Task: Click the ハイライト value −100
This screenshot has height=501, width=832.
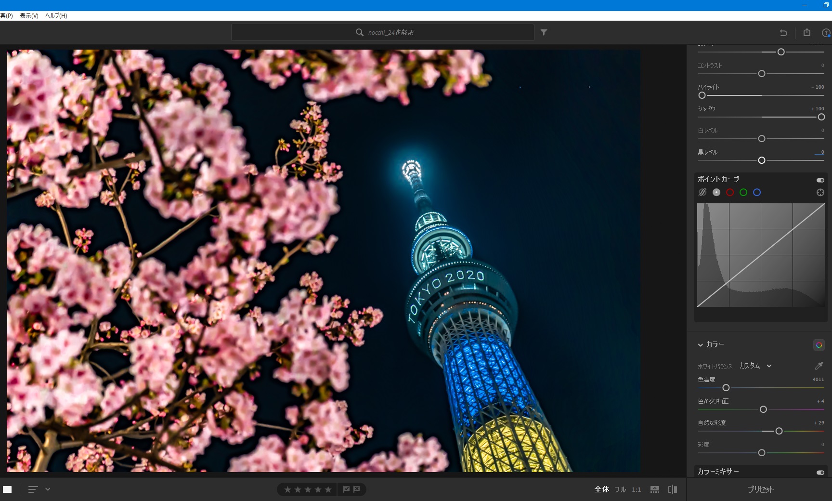Action: (x=818, y=87)
